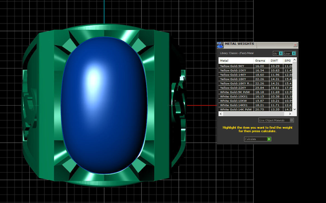Click the 10.29 DWT value
326x203 pixels.
275,66
